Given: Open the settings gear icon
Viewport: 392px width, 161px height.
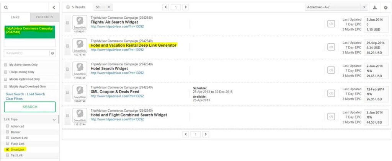Looking at the screenshot, I should click(385, 8).
